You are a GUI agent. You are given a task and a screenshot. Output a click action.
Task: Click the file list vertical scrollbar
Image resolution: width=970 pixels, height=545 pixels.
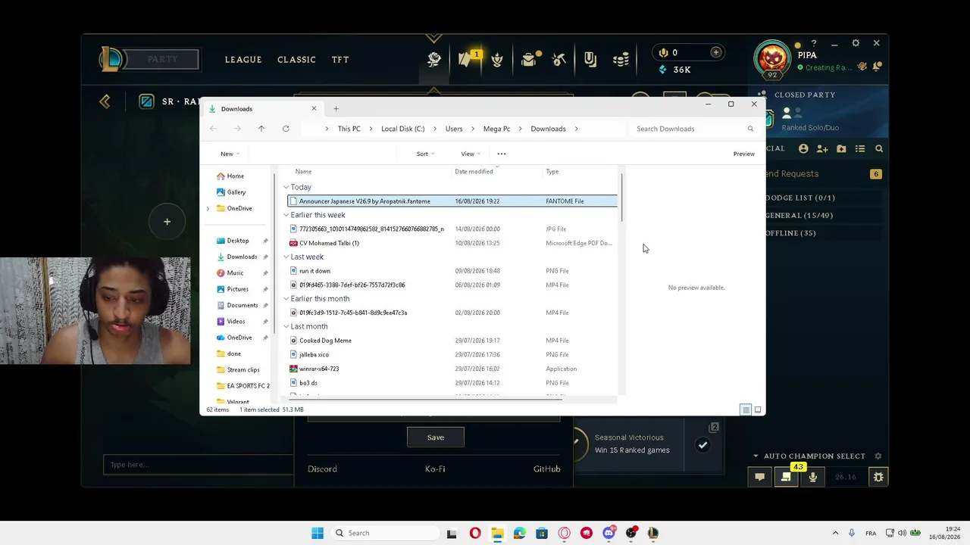(x=622, y=198)
